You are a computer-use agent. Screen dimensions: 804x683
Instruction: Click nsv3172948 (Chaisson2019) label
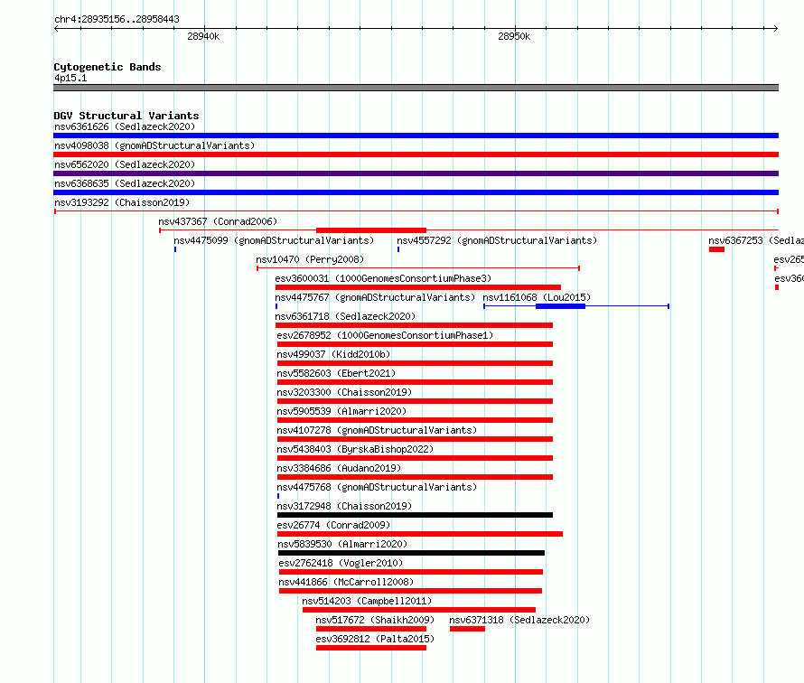click(x=344, y=506)
